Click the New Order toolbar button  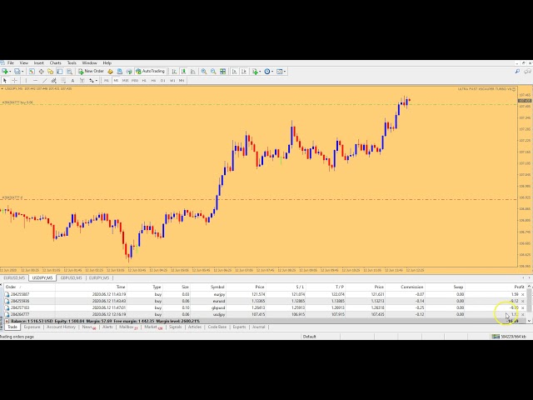coord(92,72)
